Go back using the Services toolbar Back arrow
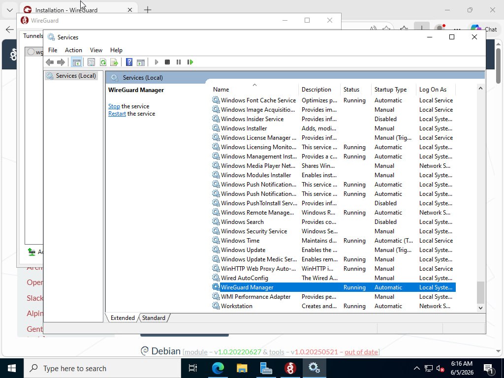504x378 pixels. [50, 62]
